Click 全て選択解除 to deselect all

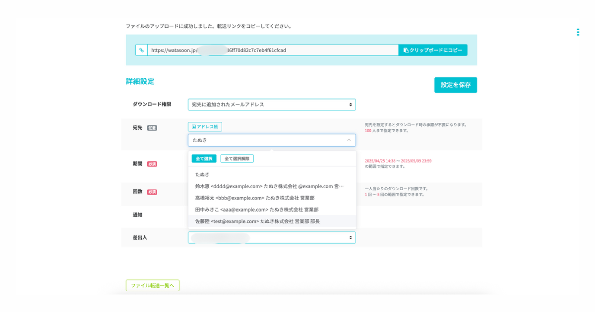[x=237, y=158]
